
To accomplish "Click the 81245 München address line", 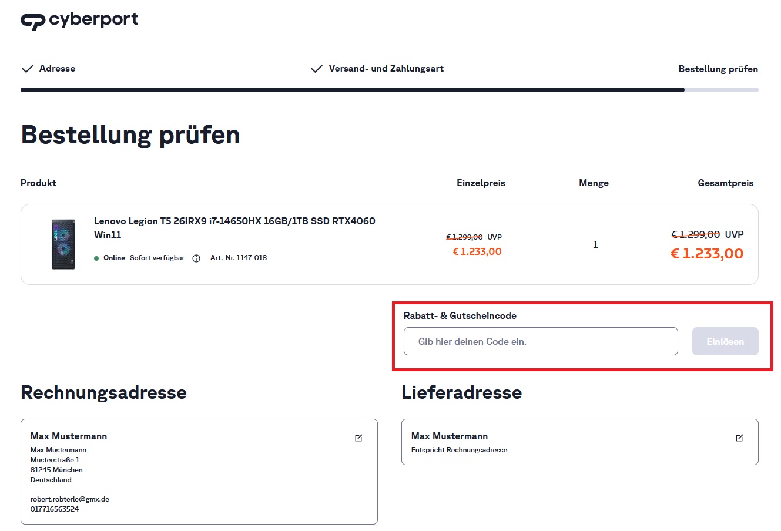I will point(56,470).
